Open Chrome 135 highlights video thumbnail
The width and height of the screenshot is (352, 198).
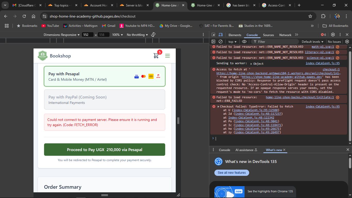[229, 192]
